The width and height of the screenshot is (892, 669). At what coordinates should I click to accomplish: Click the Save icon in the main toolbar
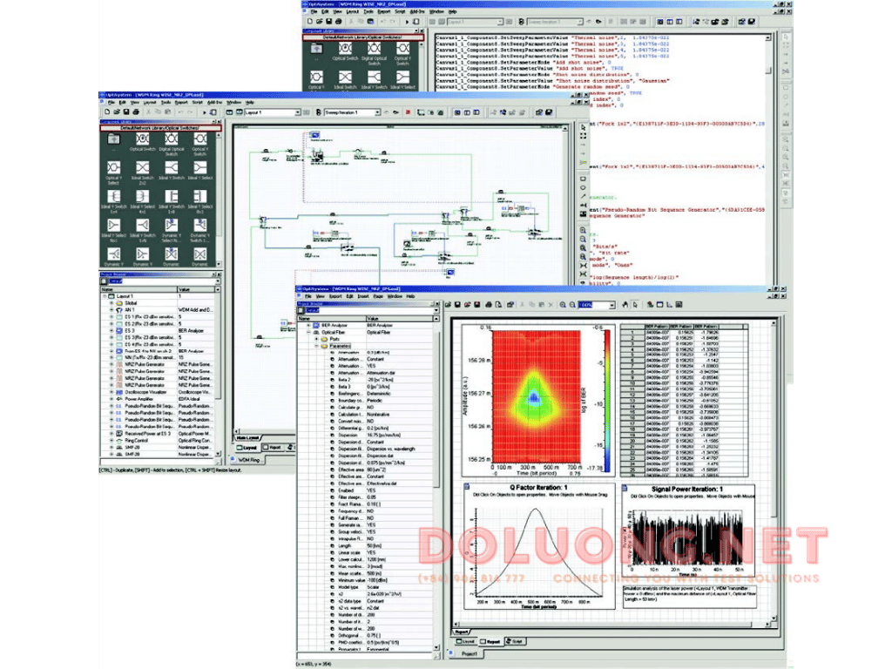[125, 111]
